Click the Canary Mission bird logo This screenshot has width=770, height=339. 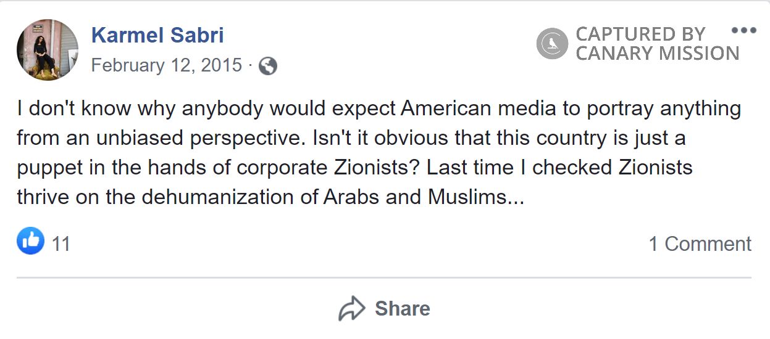[552, 44]
